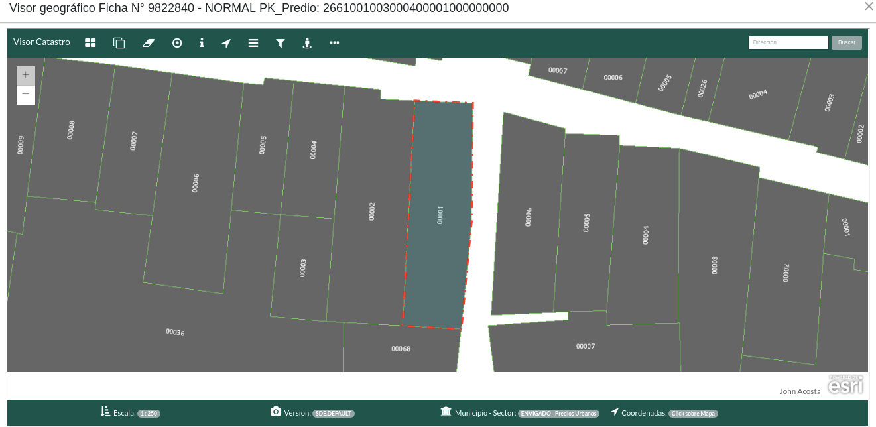Open the hamburger list menu
Viewport: 876px width, 427px height.
[x=253, y=43]
